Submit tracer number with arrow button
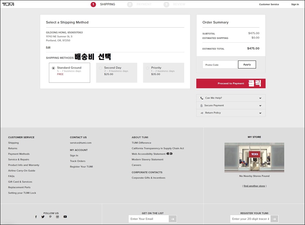The image size is (305, 225). pos(274,219)
